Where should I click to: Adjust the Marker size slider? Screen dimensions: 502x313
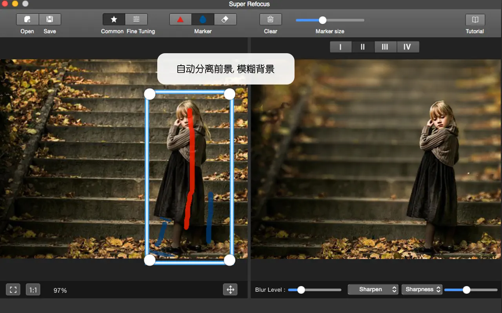click(322, 19)
